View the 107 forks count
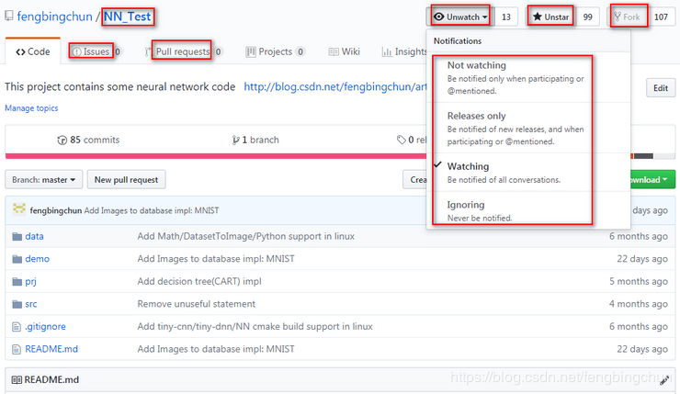This screenshot has height=394, width=680. 661,17
